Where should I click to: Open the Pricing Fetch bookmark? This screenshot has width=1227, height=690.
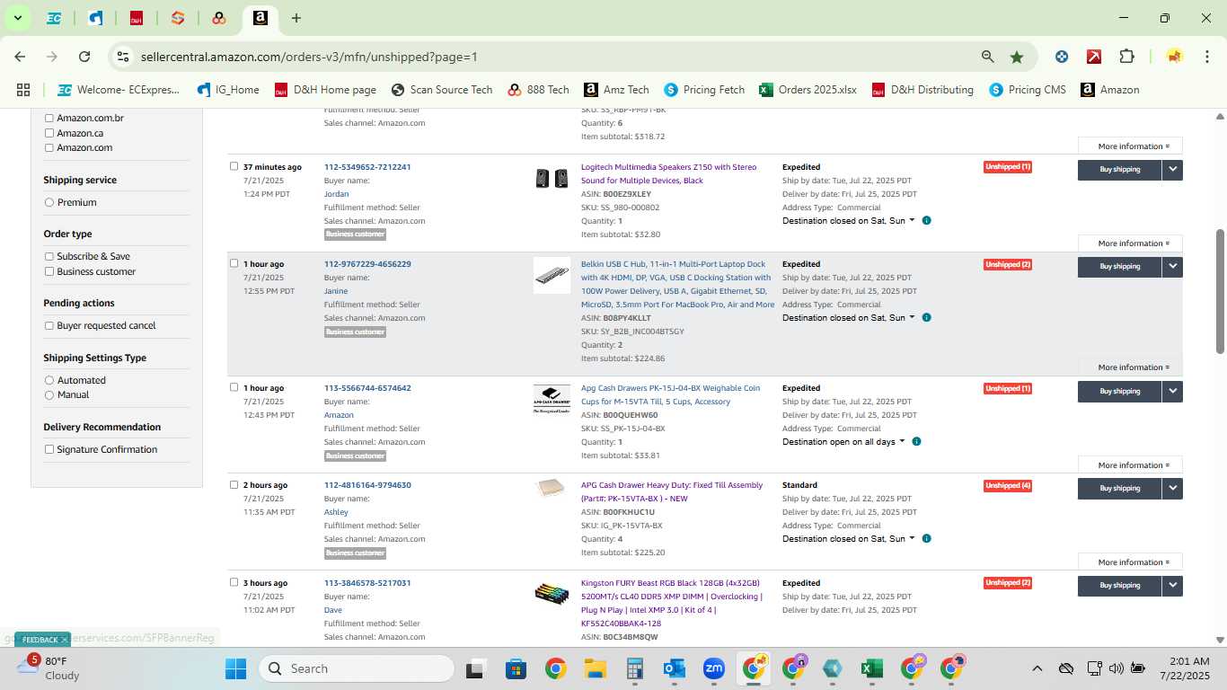[704, 90]
